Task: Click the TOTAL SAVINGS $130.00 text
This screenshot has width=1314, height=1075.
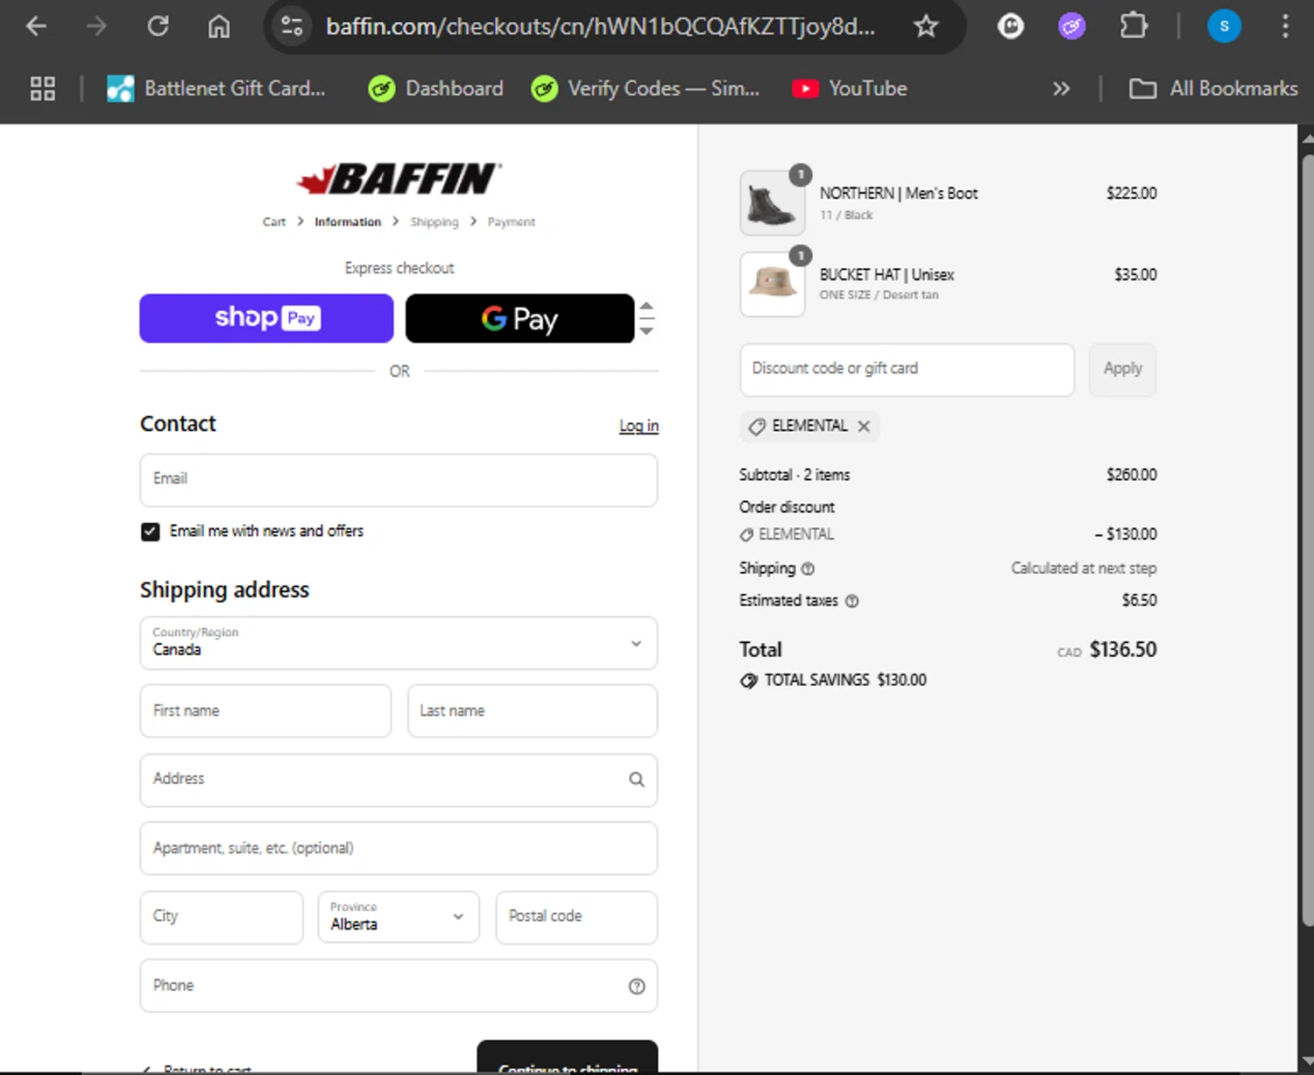Action: coord(845,680)
